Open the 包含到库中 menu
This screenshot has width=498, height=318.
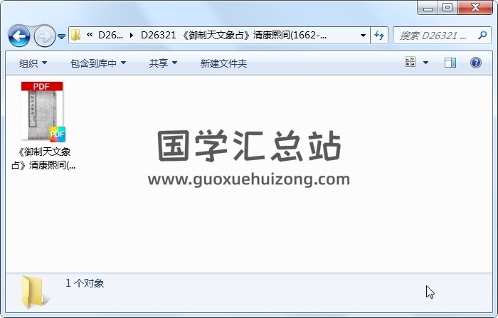[x=98, y=63]
